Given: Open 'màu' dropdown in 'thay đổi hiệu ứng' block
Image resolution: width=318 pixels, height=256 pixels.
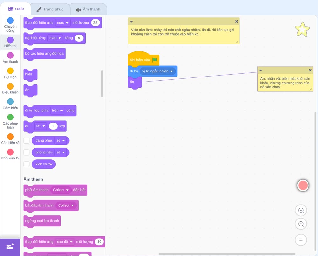Looking at the screenshot, I should click(63, 23).
